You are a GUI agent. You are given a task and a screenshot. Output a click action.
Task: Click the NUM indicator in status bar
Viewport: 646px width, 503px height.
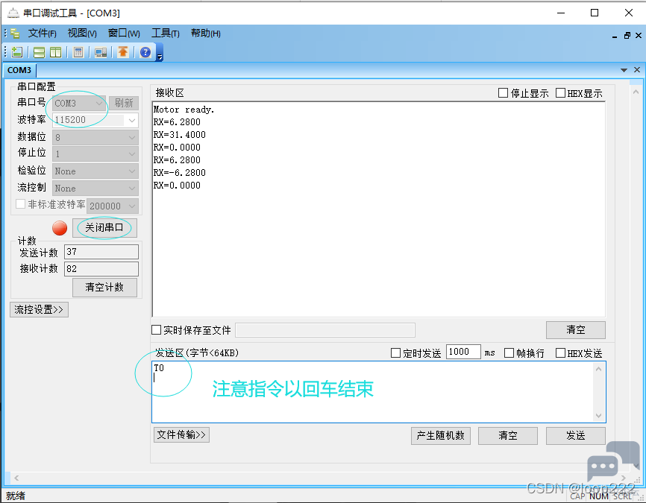598,496
